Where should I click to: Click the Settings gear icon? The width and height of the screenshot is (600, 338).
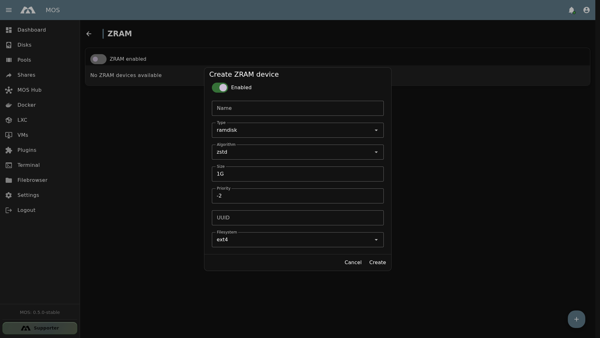pyautogui.click(x=9, y=195)
